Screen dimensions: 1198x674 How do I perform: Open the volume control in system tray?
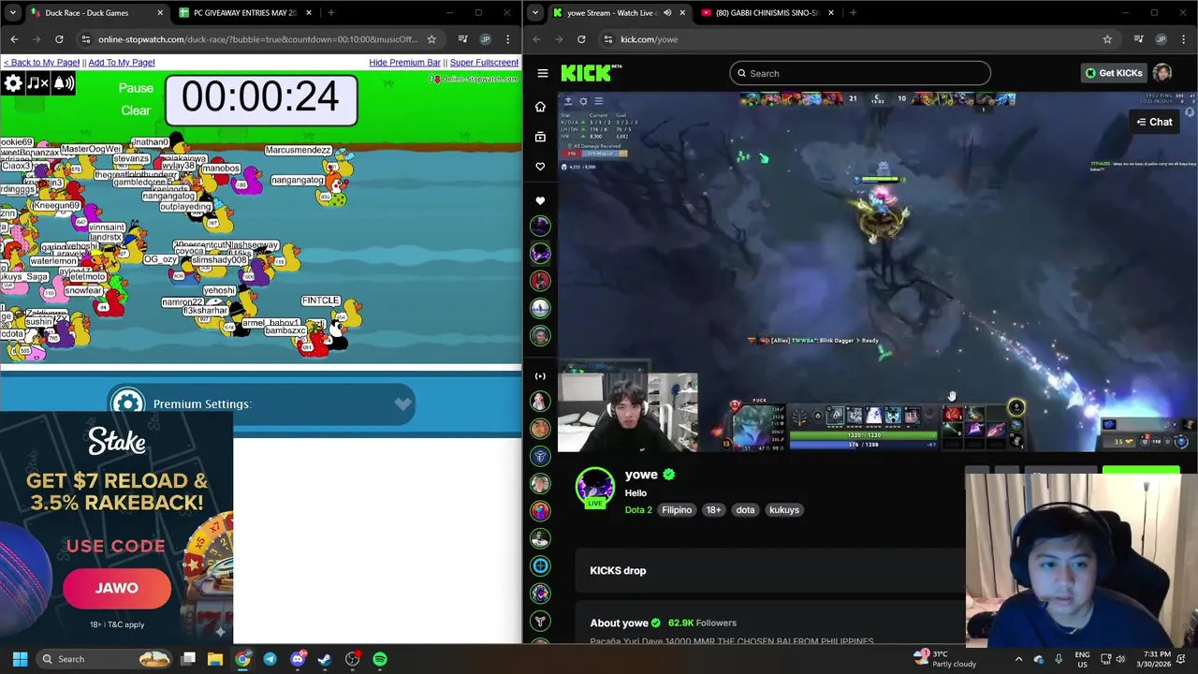coord(1120,659)
